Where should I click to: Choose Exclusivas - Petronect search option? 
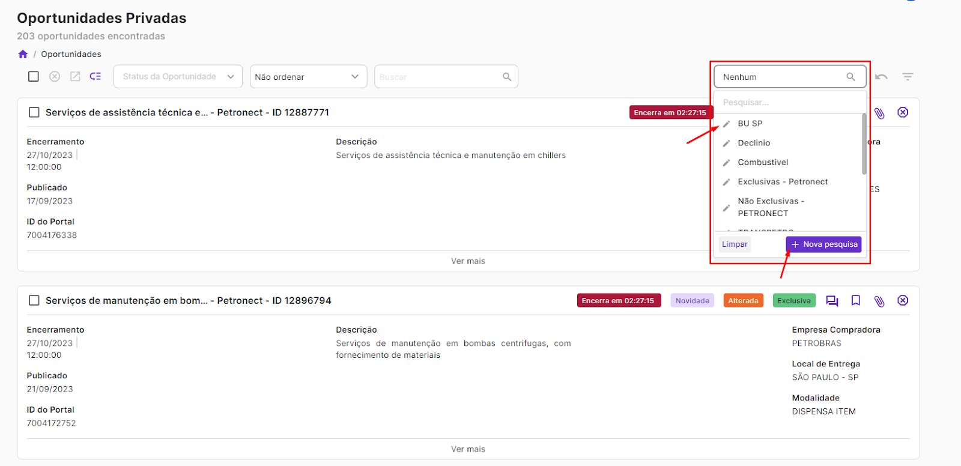pos(783,182)
